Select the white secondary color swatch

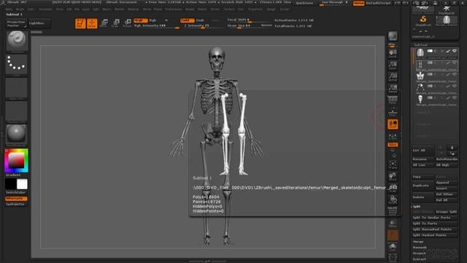22,184
